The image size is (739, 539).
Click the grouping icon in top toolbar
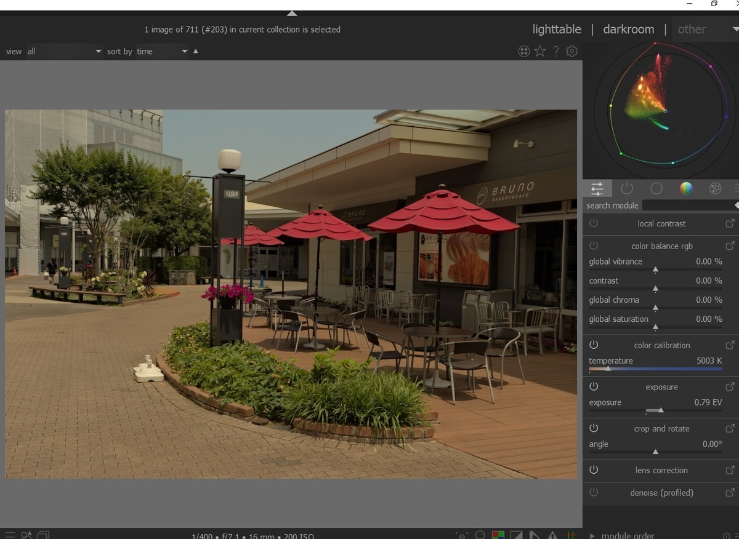(524, 51)
